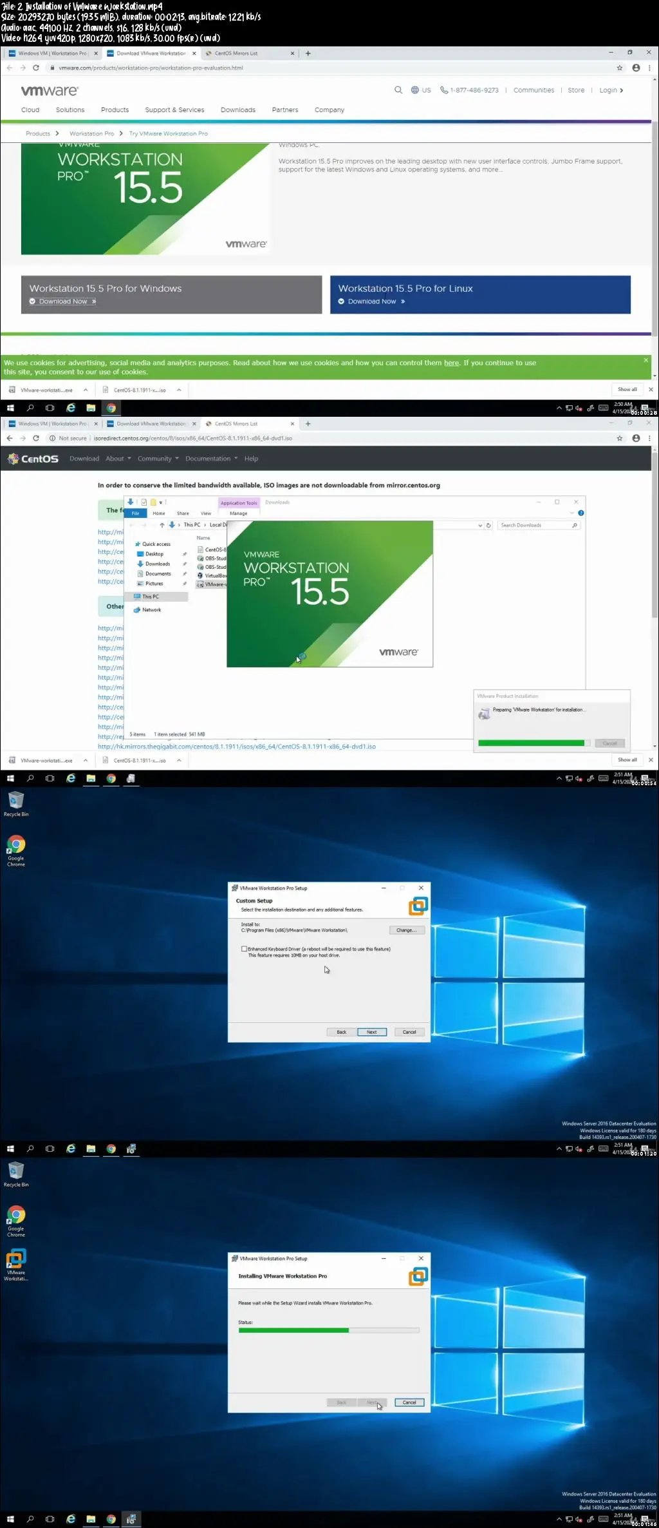
Task: Open Downloads in File Explorer sidebar
Action: tap(157, 564)
